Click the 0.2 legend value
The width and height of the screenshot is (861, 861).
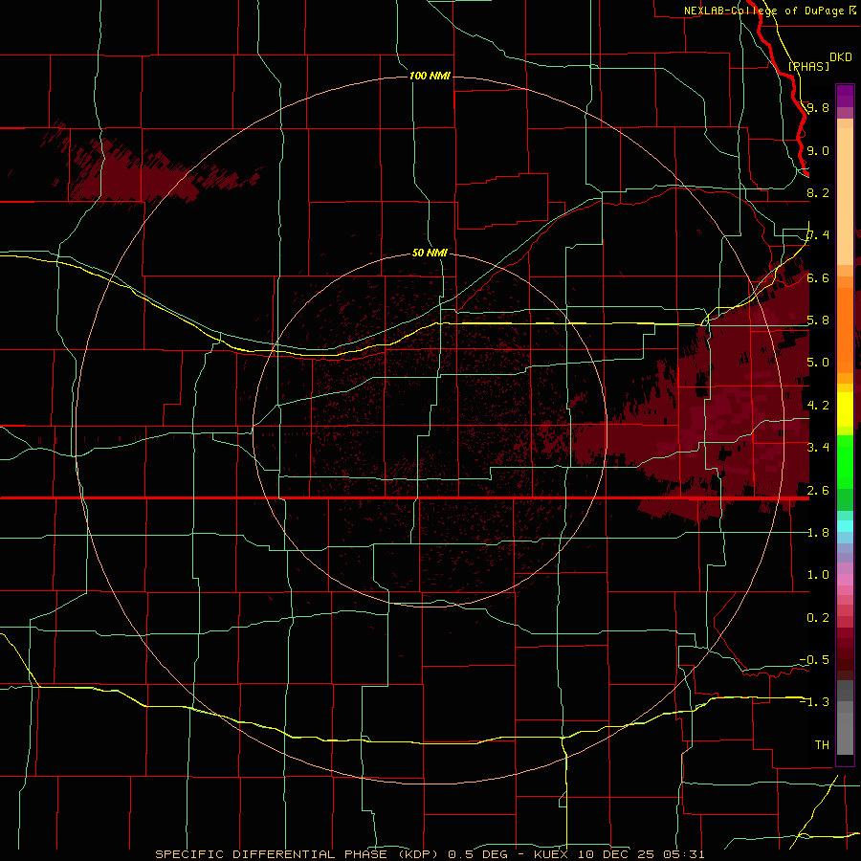click(818, 618)
